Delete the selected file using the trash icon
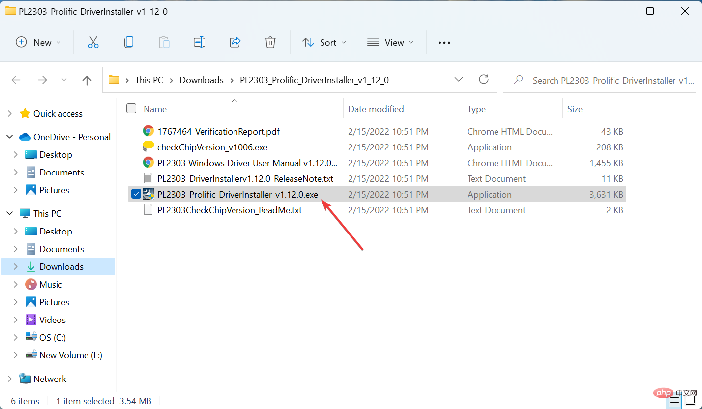The image size is (702, 409). [x=270, y=42]
